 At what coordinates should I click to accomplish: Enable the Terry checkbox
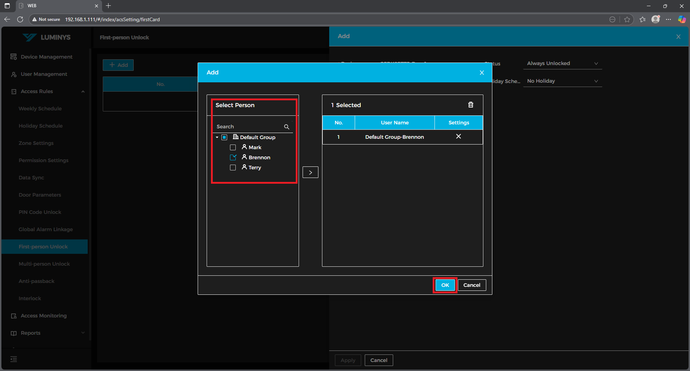pyautogui.click(x=233, y=168)
